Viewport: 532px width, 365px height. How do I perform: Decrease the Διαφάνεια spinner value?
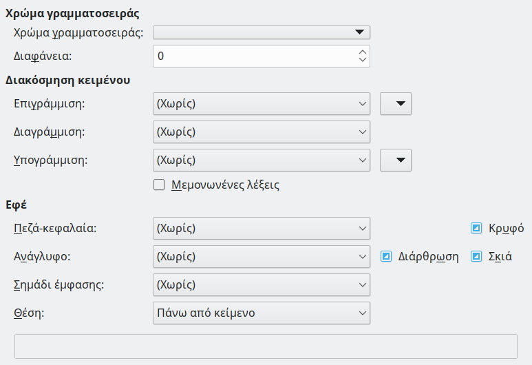pyautogui.click(x=363, y=61)
